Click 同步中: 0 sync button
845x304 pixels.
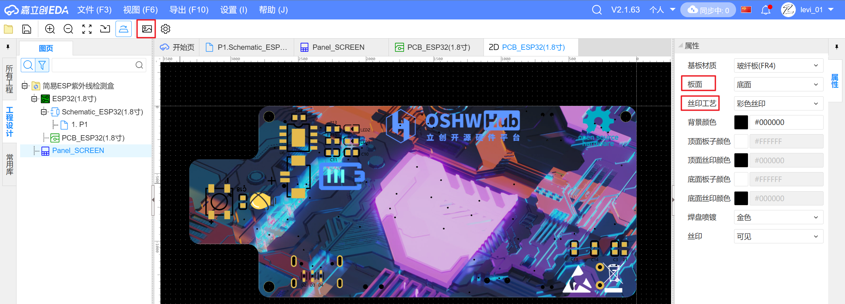pos(708,10)
